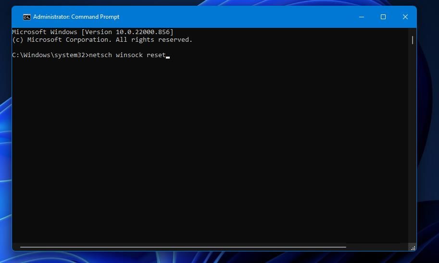Viewport: 439px width, 263px height.
Task: Maximize the Command Prompt window
Action: coord(383,17)
